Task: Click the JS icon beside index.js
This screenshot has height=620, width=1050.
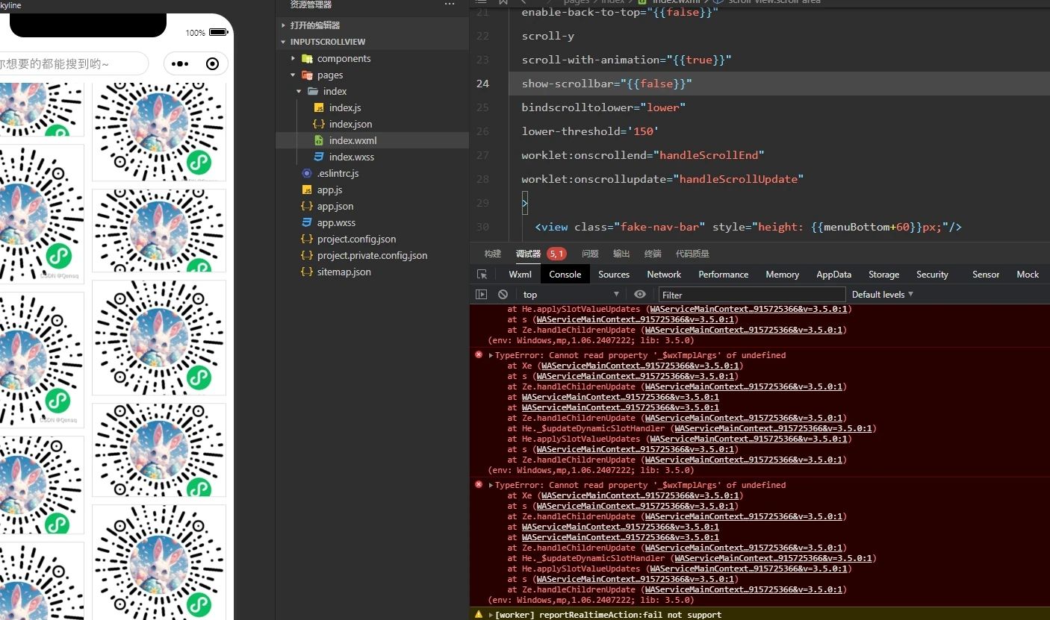Action: (x=319, y=108)
